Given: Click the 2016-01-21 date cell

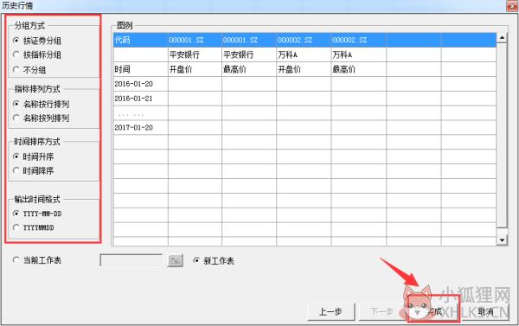Looking at the screenshot, I should coord(141,99).
